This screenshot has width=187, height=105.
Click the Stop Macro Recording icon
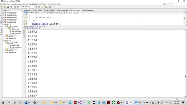[x=72, y=13]
